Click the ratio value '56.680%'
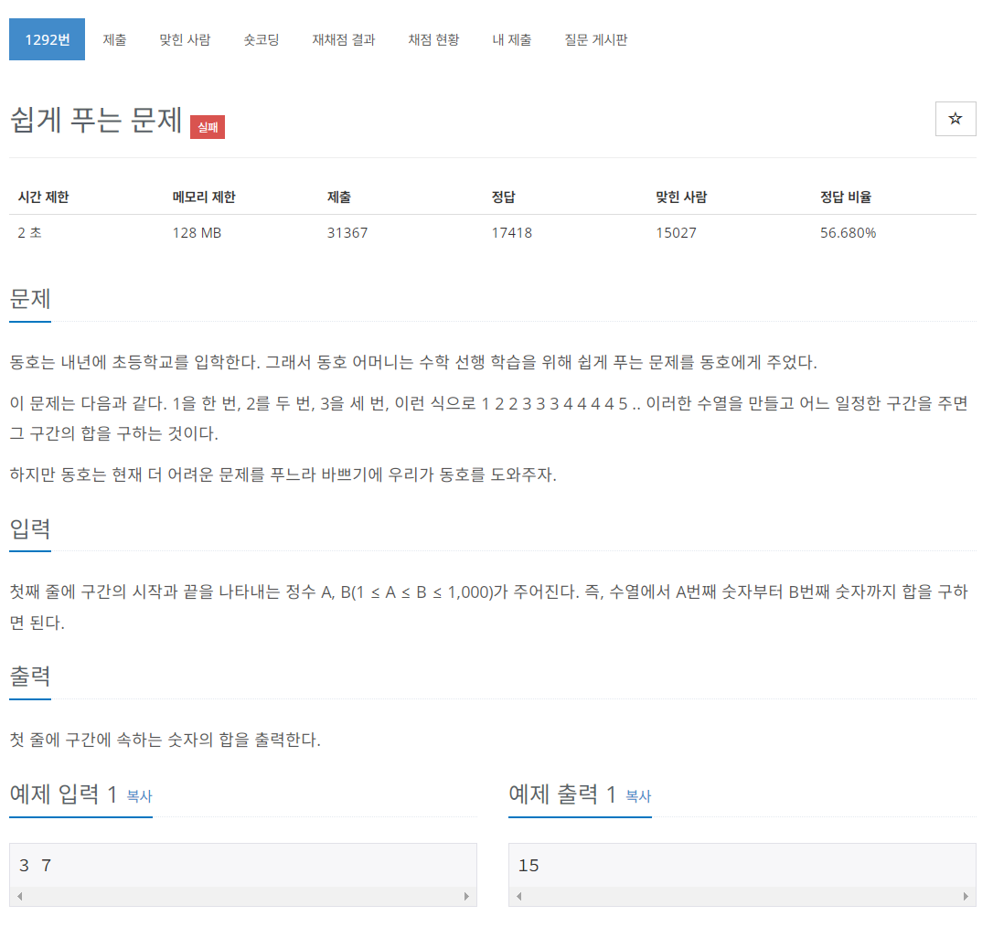 pos(848,233)
